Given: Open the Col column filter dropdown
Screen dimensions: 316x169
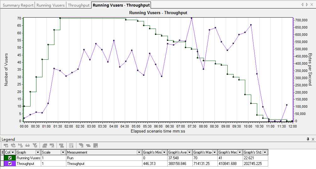Looking at the screenshot, I should tap(13, 152).
